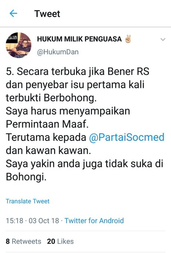171x253 pixels.
Task: Go back using the blue arrow
Action: pyautogui.click(x=13, y=13)
